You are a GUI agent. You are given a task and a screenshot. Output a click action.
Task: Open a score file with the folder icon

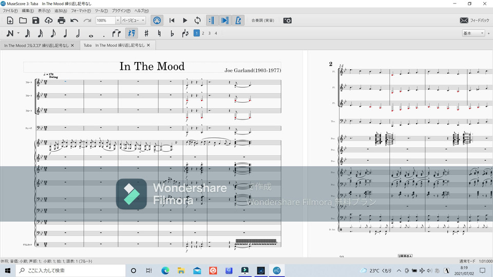point(23,21)
